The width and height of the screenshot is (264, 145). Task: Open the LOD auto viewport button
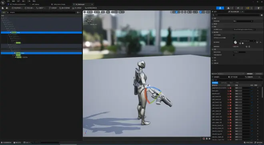point(114,12)
